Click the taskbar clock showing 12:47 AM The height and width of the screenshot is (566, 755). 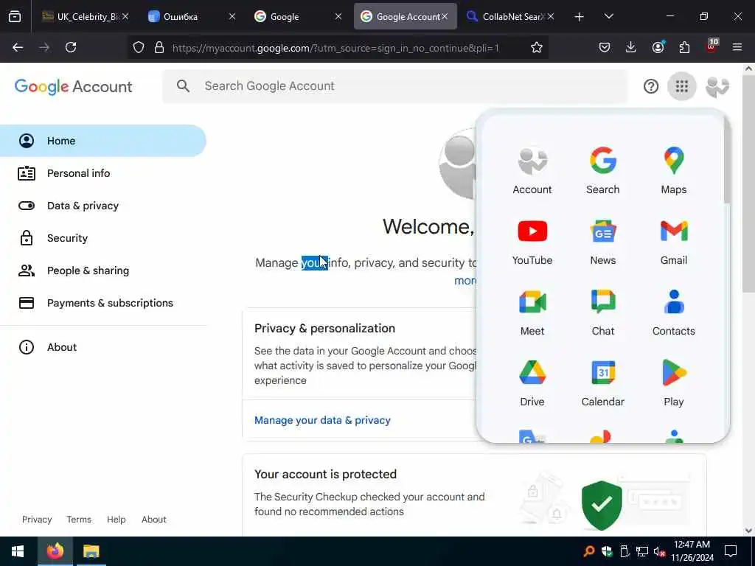click(x=692, y=551)
